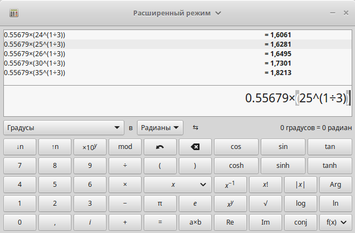Image resolution: width=355 pixels, height=233 pixels.
Task: Click the inverse x⁻¹ button
Action: (x=230, y=185)
